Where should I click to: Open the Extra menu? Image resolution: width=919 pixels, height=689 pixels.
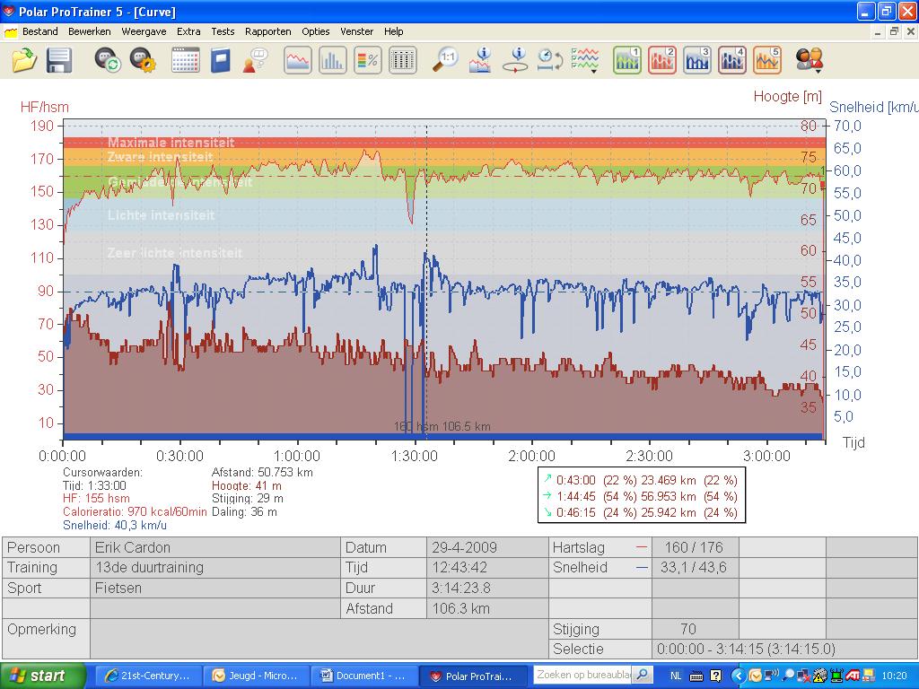(x=188, y=31)
